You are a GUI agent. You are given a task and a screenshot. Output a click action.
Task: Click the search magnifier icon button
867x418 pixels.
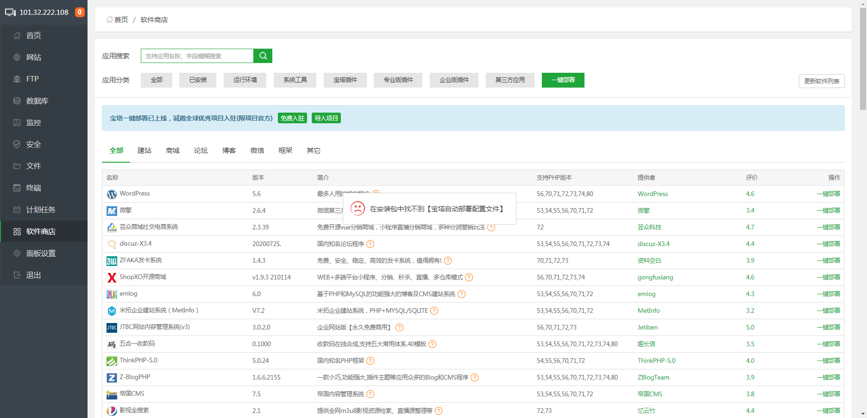point(263,56)
